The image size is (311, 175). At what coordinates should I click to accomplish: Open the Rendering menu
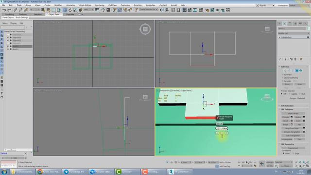(100, 5)
